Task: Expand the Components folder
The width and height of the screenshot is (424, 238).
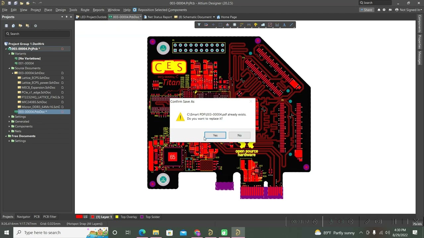Action: click(x=9, y=126)
